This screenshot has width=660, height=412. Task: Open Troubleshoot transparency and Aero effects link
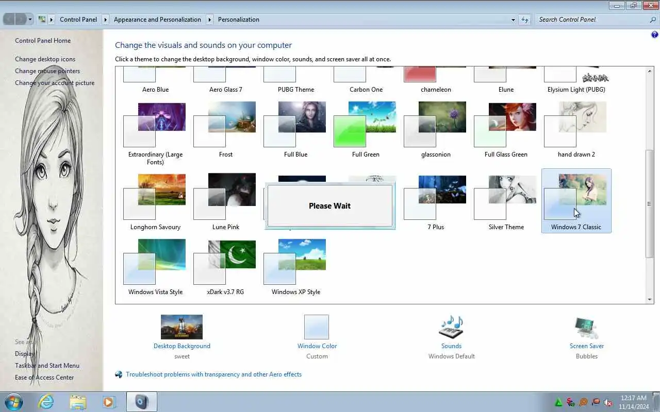click(213, 374)
